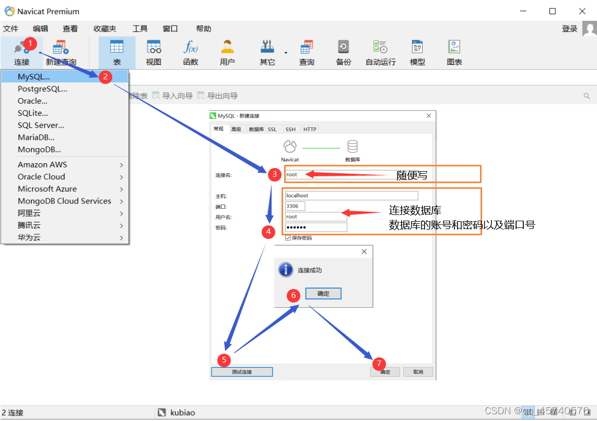
Task: Open the Tools (工具) menu
Action: (x=140, y=29)
